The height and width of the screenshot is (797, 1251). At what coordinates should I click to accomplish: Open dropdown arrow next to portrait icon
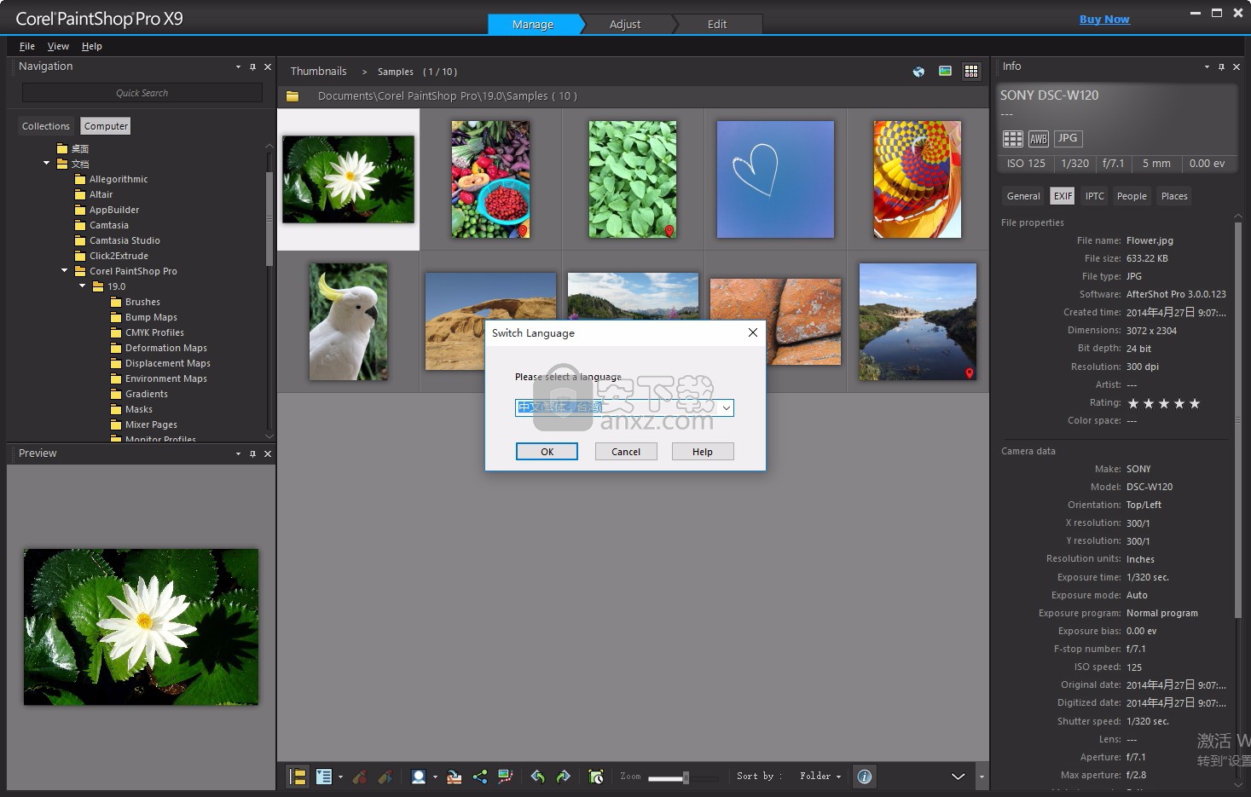(435, 777)
